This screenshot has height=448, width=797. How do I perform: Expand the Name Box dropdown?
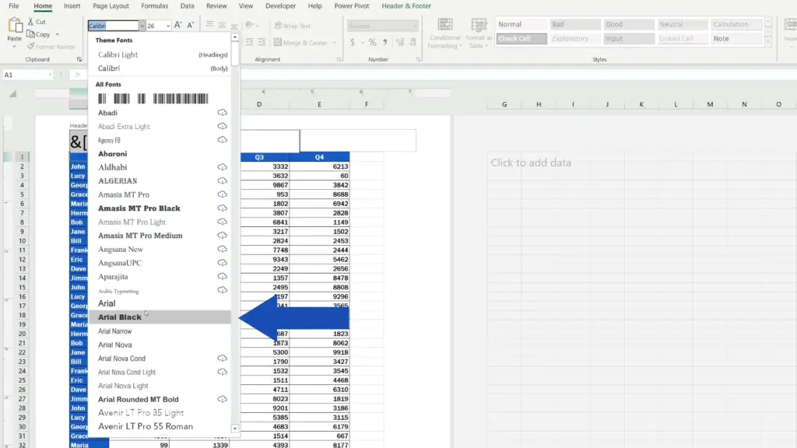pyautogui.click(x=50, y=75)
